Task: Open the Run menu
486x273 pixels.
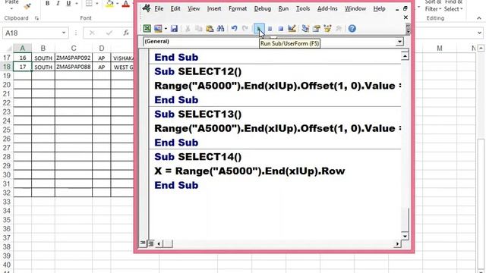Action: 283,8
